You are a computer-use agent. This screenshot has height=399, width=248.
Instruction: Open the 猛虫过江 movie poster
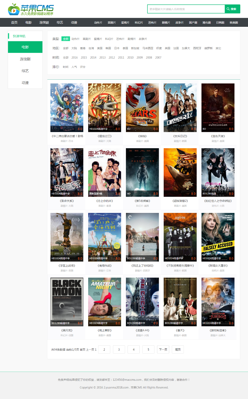click(104, 108)
